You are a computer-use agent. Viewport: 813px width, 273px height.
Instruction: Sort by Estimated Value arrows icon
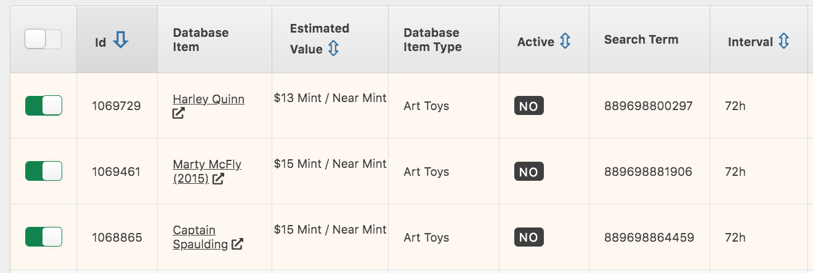(x=333, y=49)
